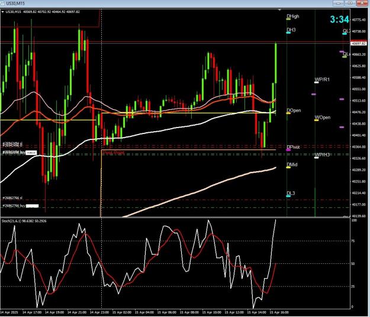Click the red Pivot Point label
This screenshot has height=317, width=370.
pyautogui.click(x=114, y=153)
